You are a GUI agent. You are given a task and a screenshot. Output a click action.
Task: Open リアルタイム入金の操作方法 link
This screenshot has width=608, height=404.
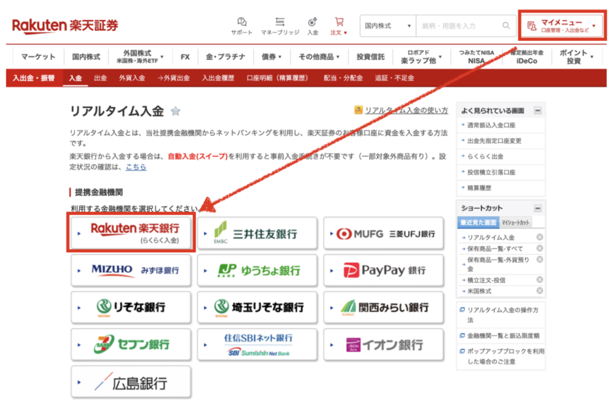502,315
